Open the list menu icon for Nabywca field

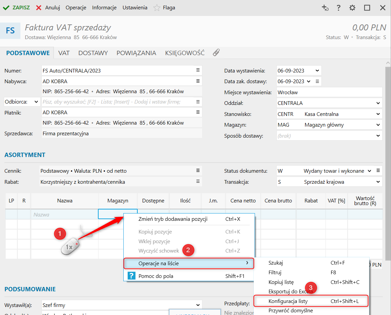[198, 81]
